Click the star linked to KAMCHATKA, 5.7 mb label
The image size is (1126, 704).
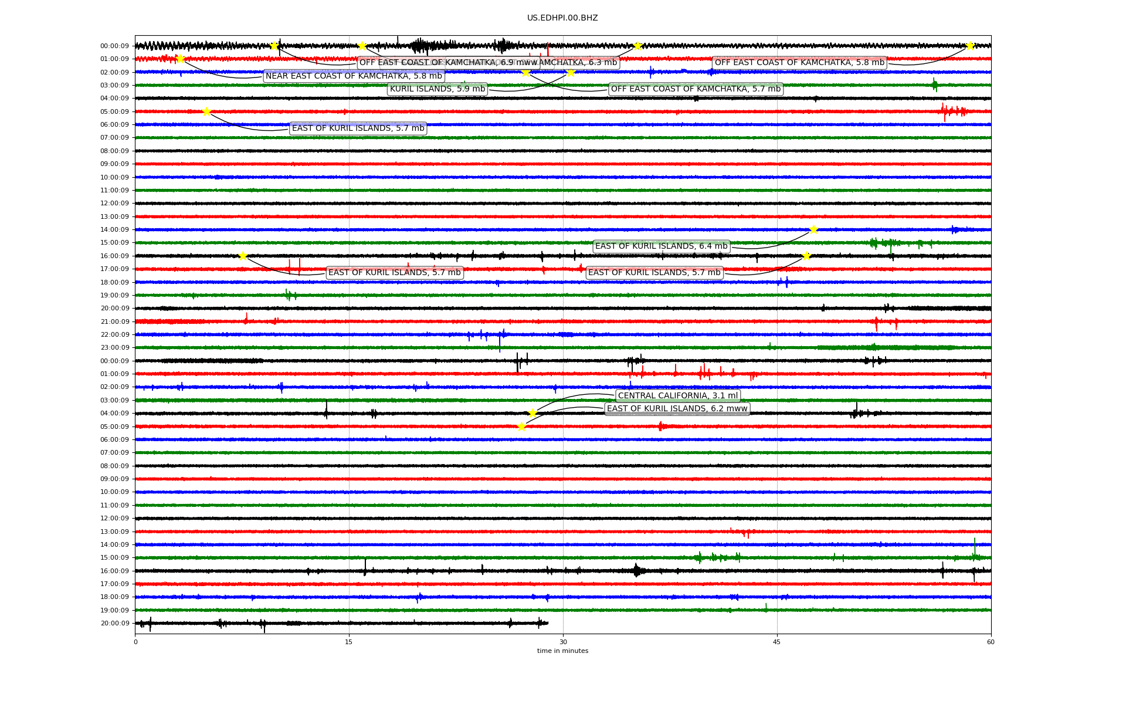coord(525,72)
